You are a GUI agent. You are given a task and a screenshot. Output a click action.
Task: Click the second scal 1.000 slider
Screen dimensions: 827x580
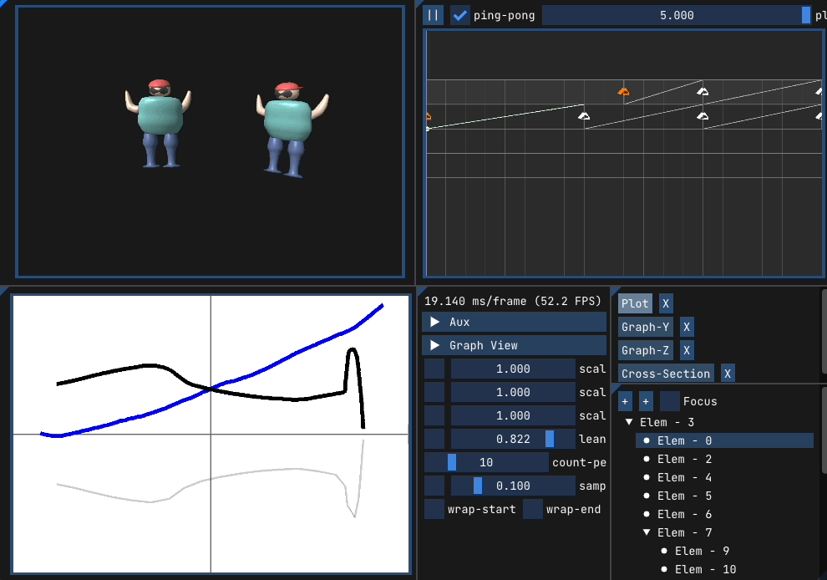click(x=513, y=392)
